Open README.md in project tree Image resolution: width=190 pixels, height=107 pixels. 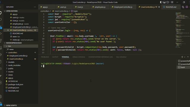click(21, 91)
